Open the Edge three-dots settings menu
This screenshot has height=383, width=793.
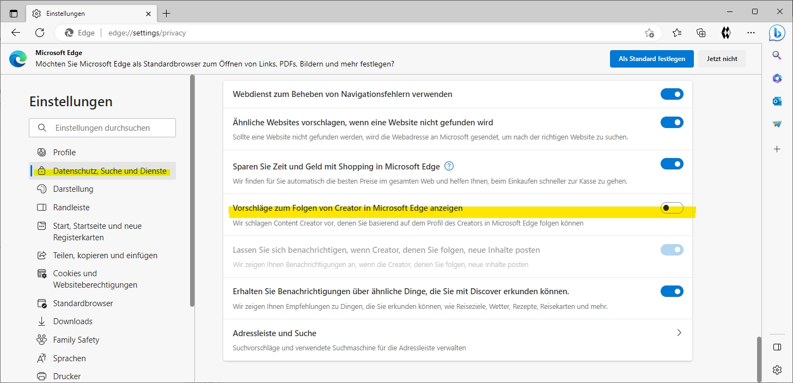[751, 33]
